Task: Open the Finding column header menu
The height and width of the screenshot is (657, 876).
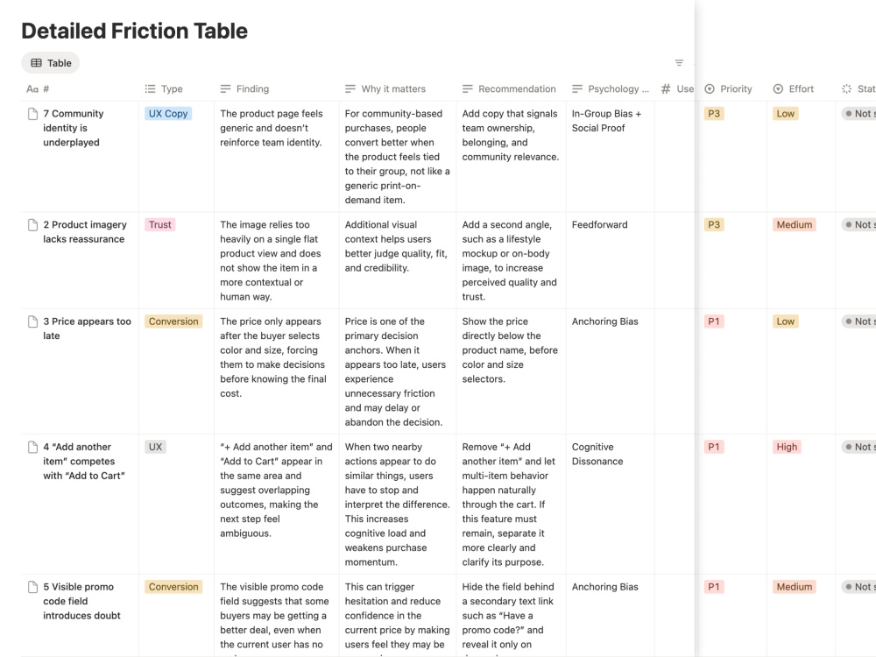Action: click(x=244, y=88)
